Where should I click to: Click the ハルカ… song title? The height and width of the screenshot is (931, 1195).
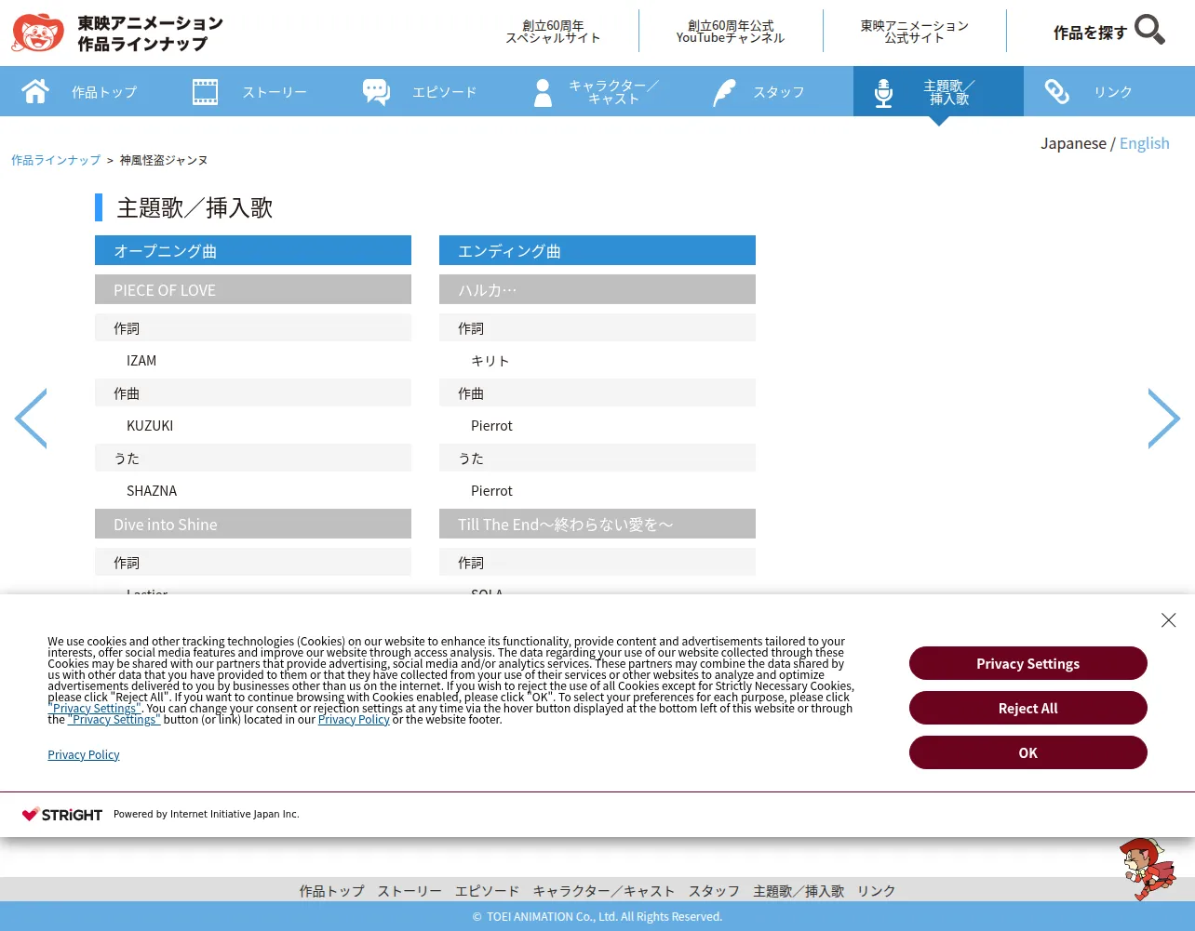(597, 289)
